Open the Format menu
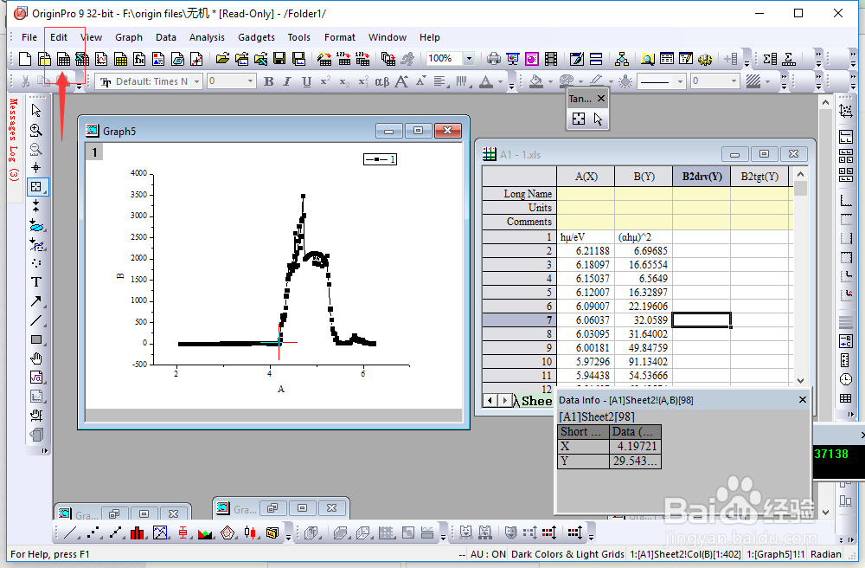The height and width of the screenshot is (568, 865). (340, 37)
